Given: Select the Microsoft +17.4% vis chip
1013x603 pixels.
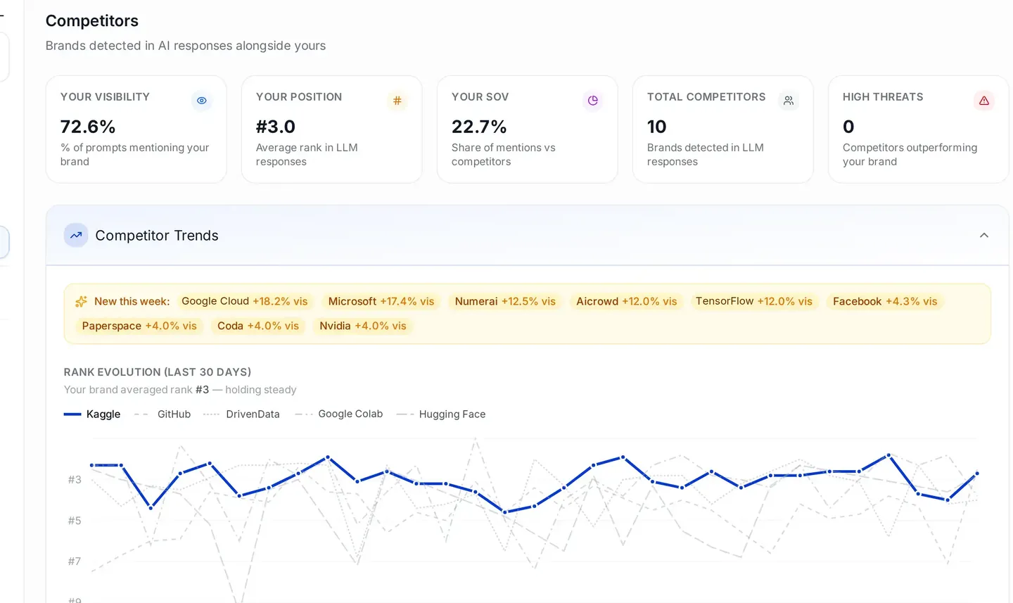Looking at the screenshot, I should coord(381,301).
